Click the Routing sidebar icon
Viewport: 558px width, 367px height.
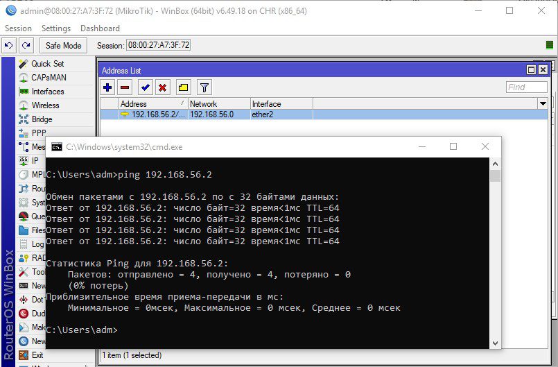coord(24,189)
